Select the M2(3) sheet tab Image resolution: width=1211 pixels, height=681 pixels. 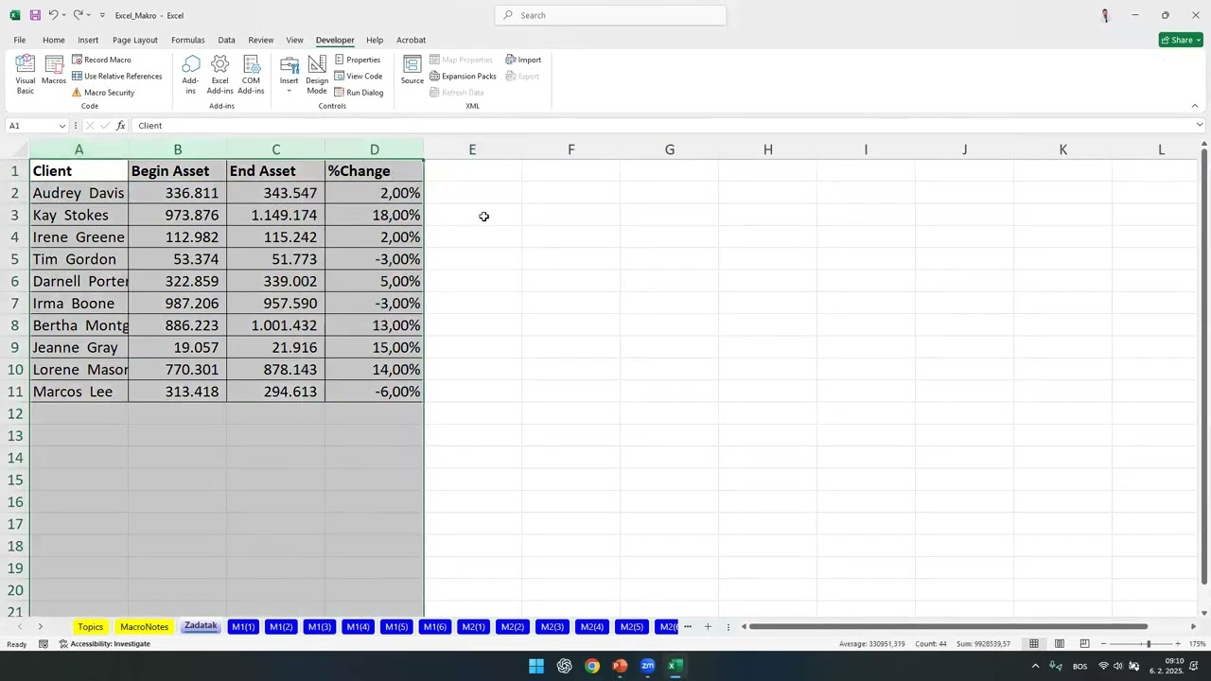pos(552,627)
